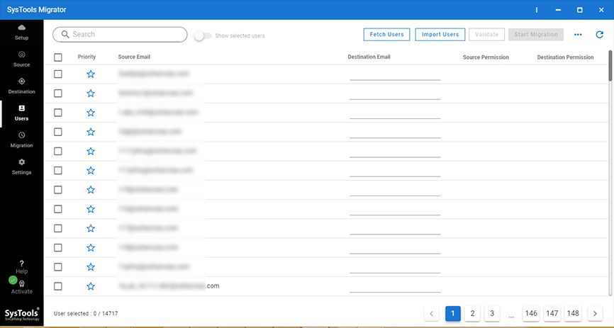
Task: Toggle the Show selected users switch
Action: [x=203, y=36]
